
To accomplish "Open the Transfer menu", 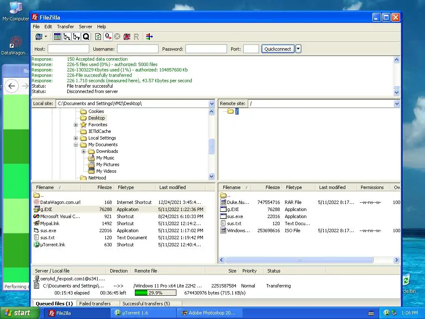I will pyautogui.click(x=65, y=27).
